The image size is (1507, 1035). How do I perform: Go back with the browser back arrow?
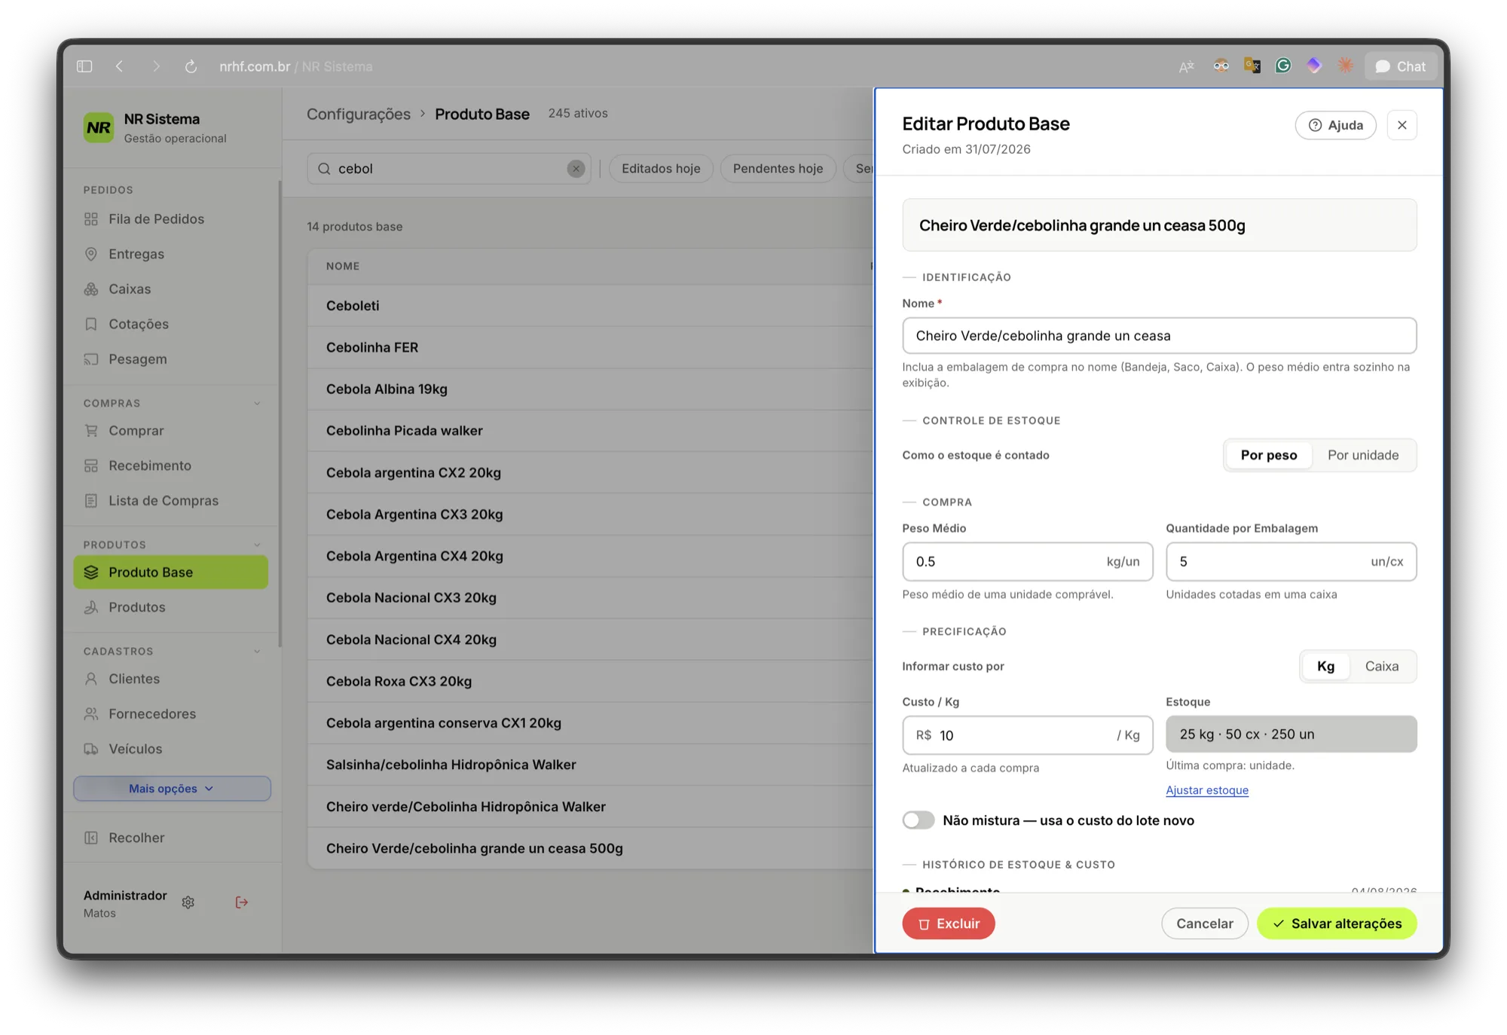pyautogui.click(x=120, y=66)
